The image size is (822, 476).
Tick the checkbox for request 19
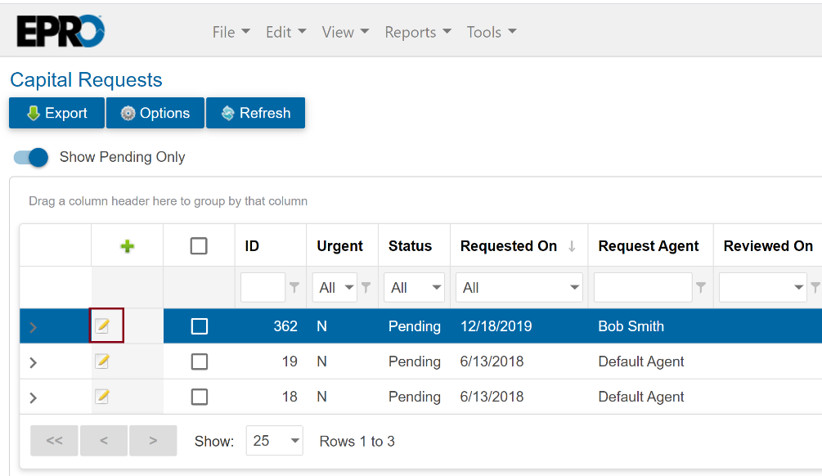pos(199,361)
